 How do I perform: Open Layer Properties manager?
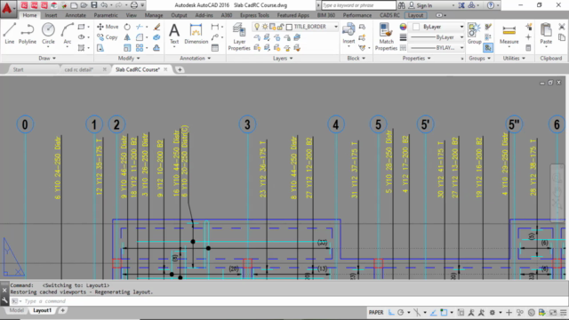coord(239,36)
